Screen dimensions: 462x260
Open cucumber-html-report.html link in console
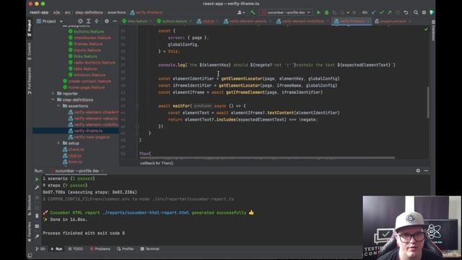click(x=146, y=212)
